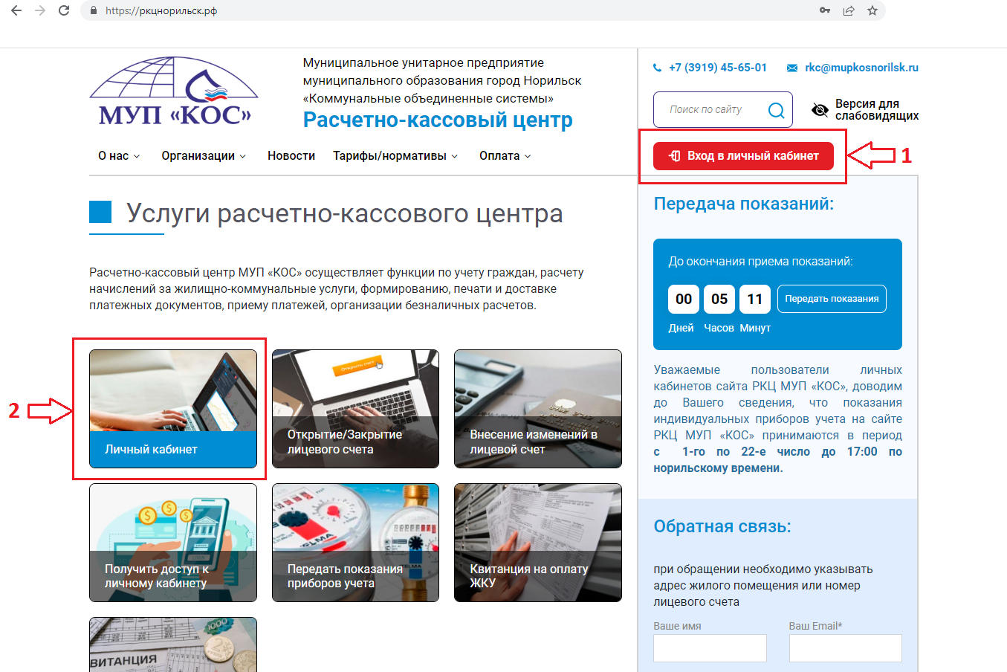
Task: Open the «Личный кабинет» service tile
Action: point(173,409)
